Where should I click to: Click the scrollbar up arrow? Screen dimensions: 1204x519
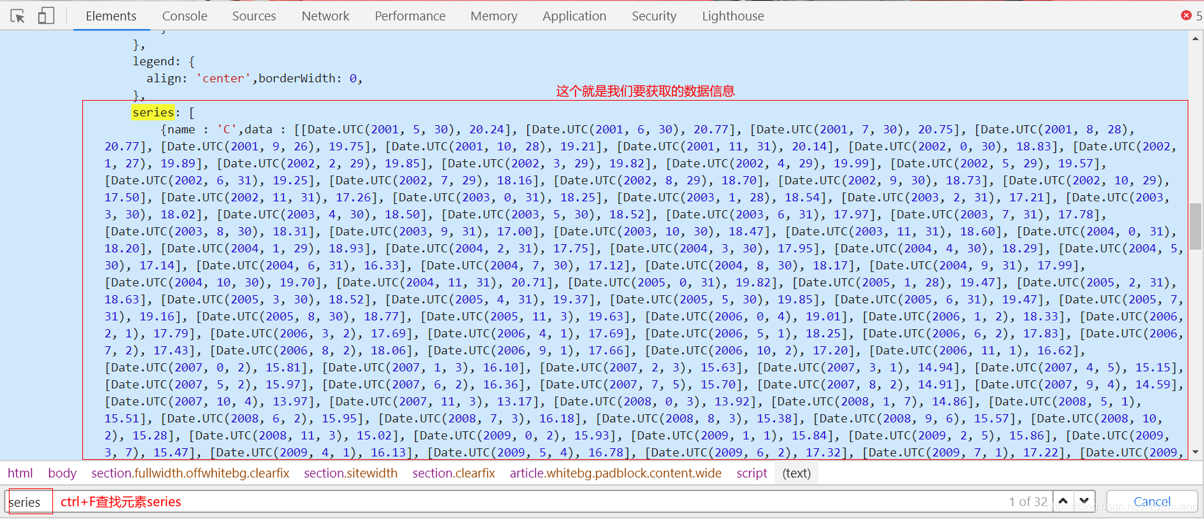[1195, 39]
